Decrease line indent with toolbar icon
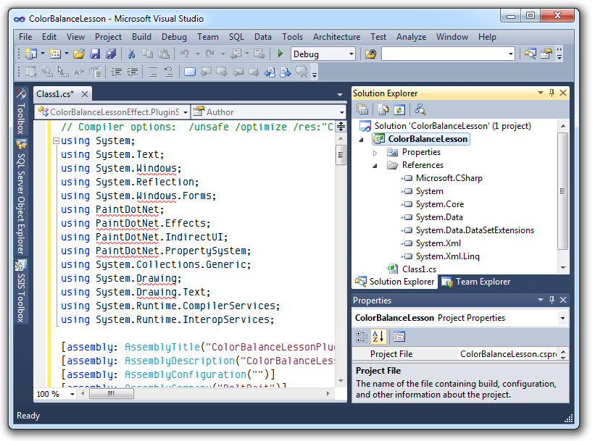595x441 pixels. pos(116,72)
